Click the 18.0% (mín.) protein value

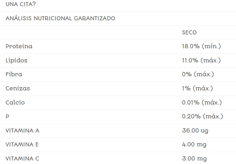point(201,46)
